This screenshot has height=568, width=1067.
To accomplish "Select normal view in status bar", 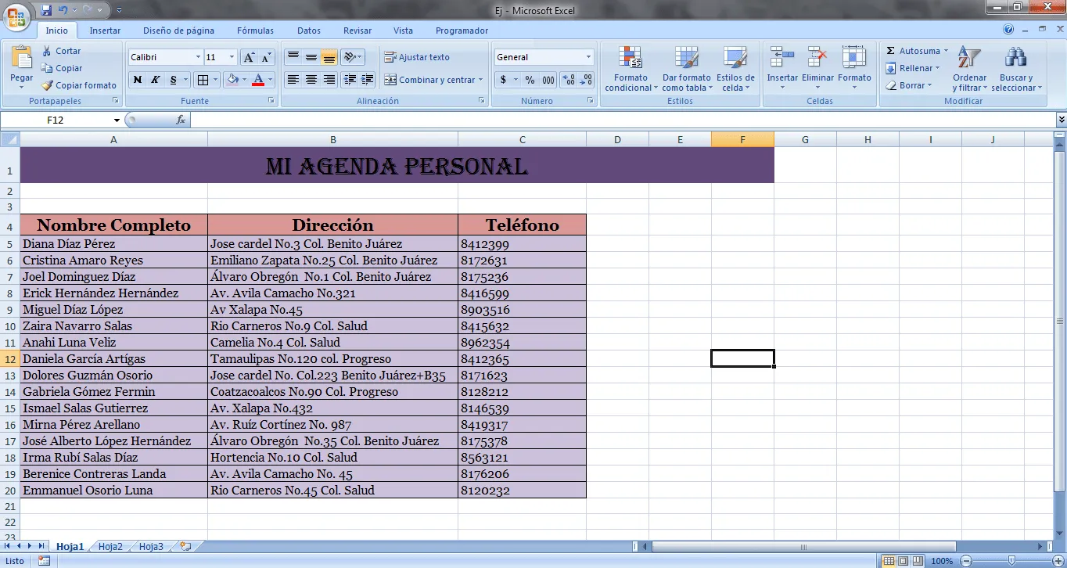I will (888, 561).
